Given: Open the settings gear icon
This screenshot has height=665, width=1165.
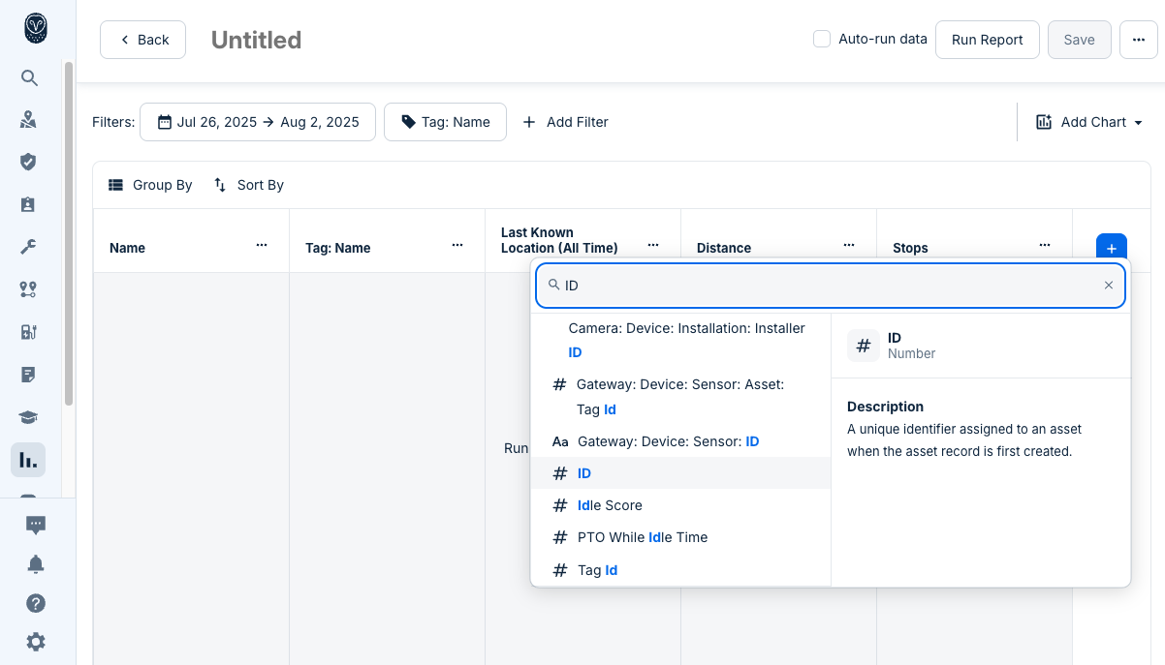Looking at the screenshot, I should [x=36, y=642].
